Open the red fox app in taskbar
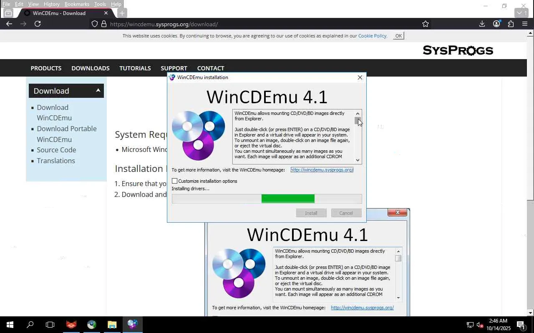 [71, 325]
